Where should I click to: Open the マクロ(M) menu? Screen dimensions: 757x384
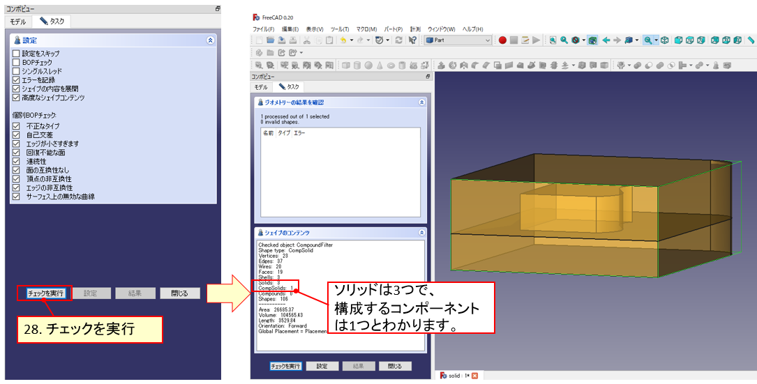click(366, 29)
